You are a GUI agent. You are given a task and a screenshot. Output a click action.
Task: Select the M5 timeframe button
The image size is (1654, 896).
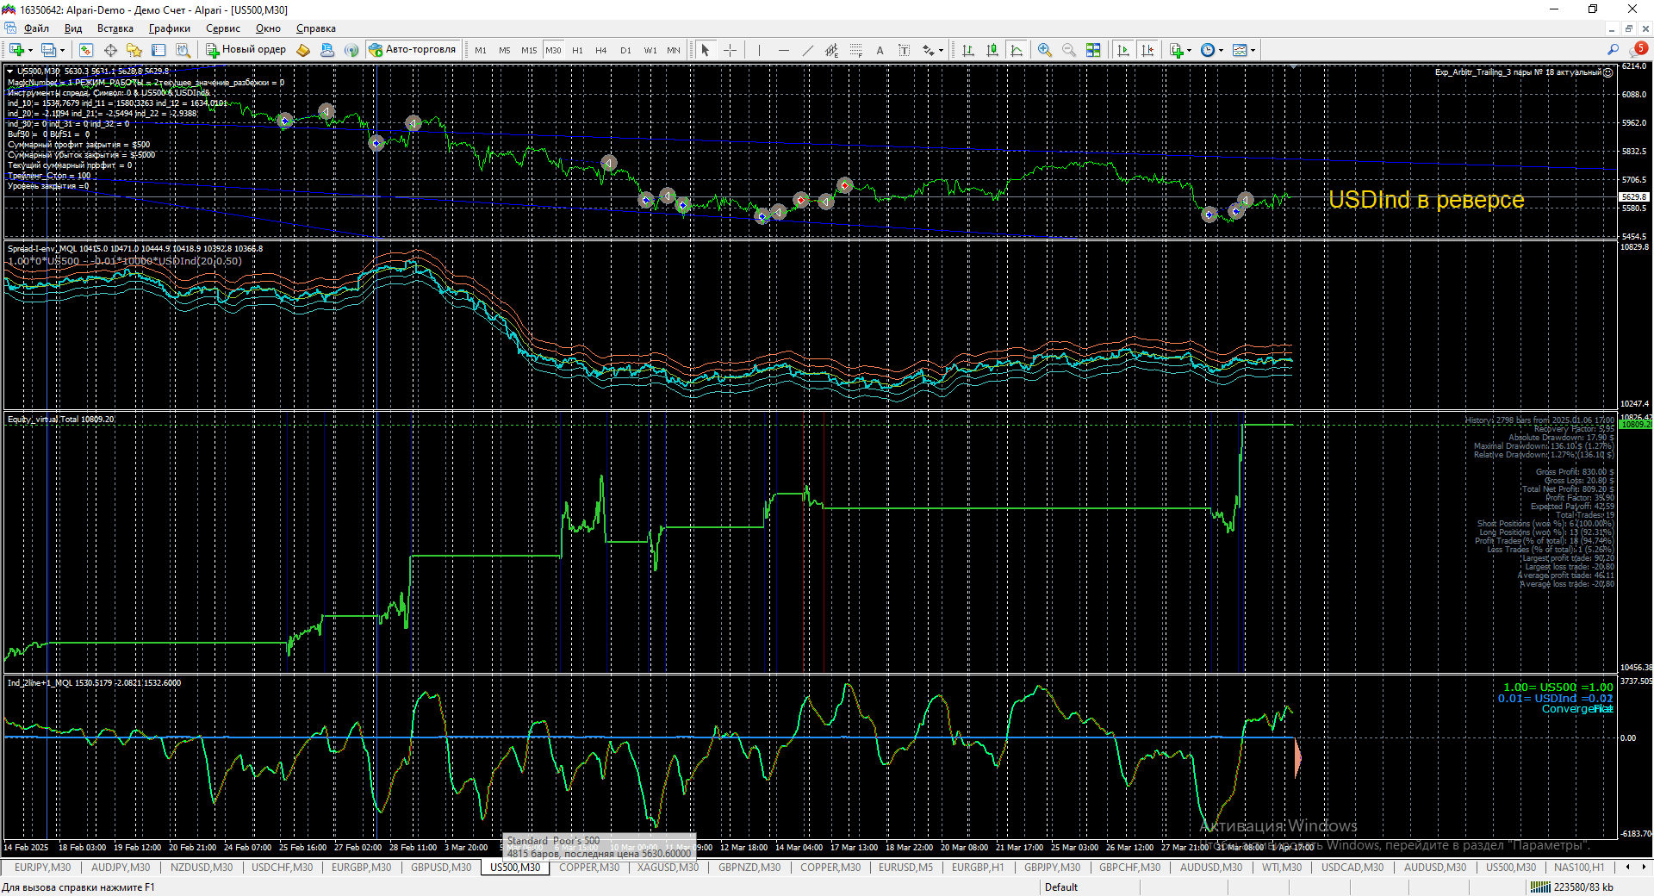click(505, 50)
